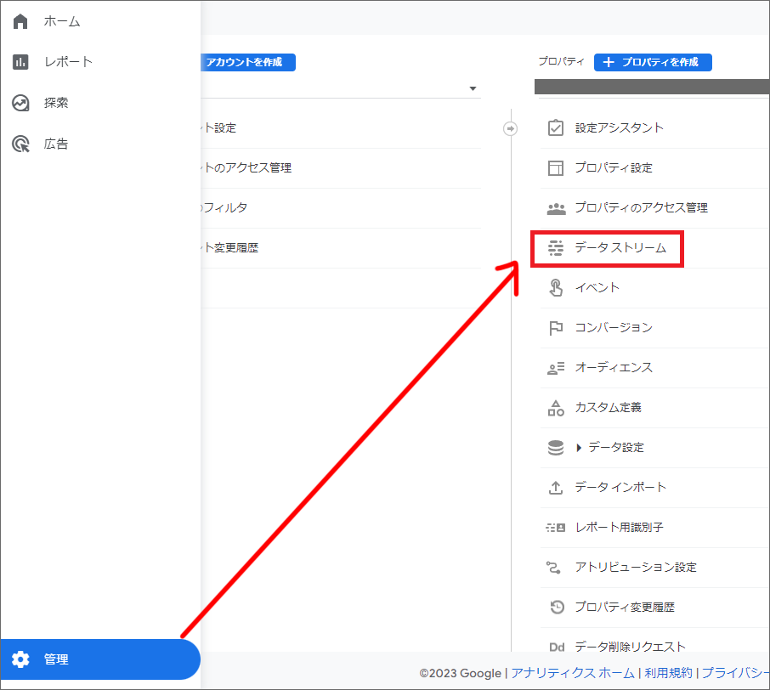Click the grey property selector bar
This screenshot has width=770, height=690.
pyautogui.click(x=652, y=87)
